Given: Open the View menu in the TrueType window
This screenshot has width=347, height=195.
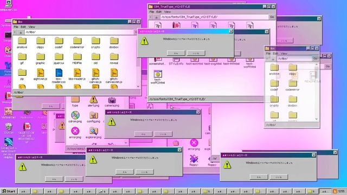Looking at the screenshot, I should click(168, 12).
